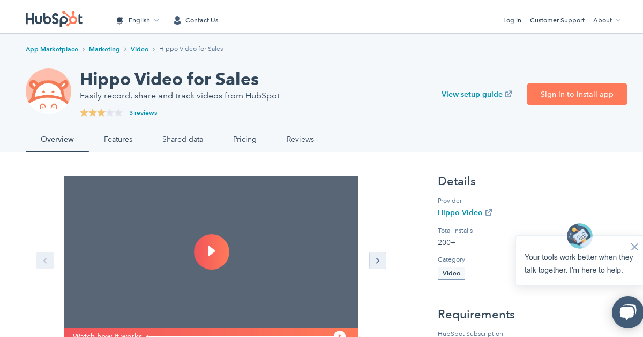Go to App Marketplace breadcrumb
This screenshot has width=643, height=337.
(x=52, y=49)
